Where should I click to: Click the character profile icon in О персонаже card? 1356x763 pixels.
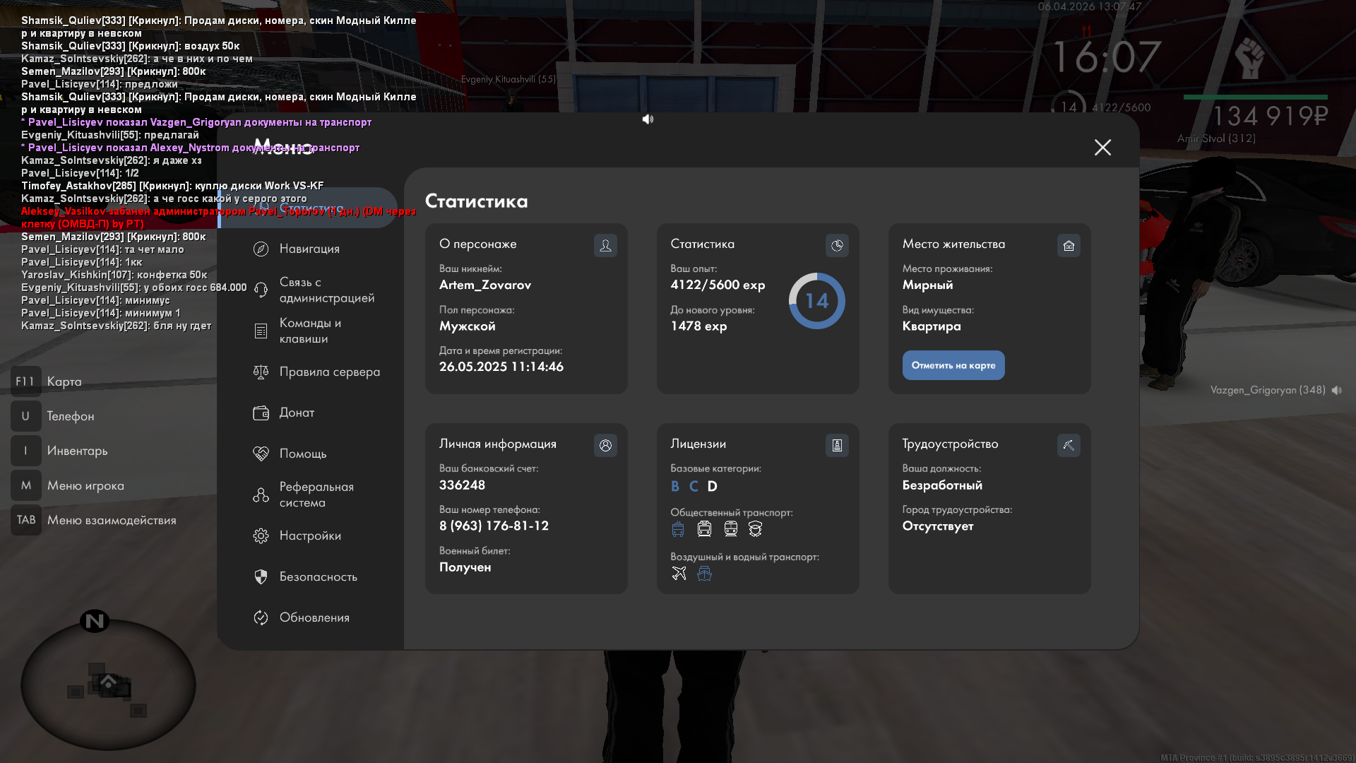tap(605, 246)
